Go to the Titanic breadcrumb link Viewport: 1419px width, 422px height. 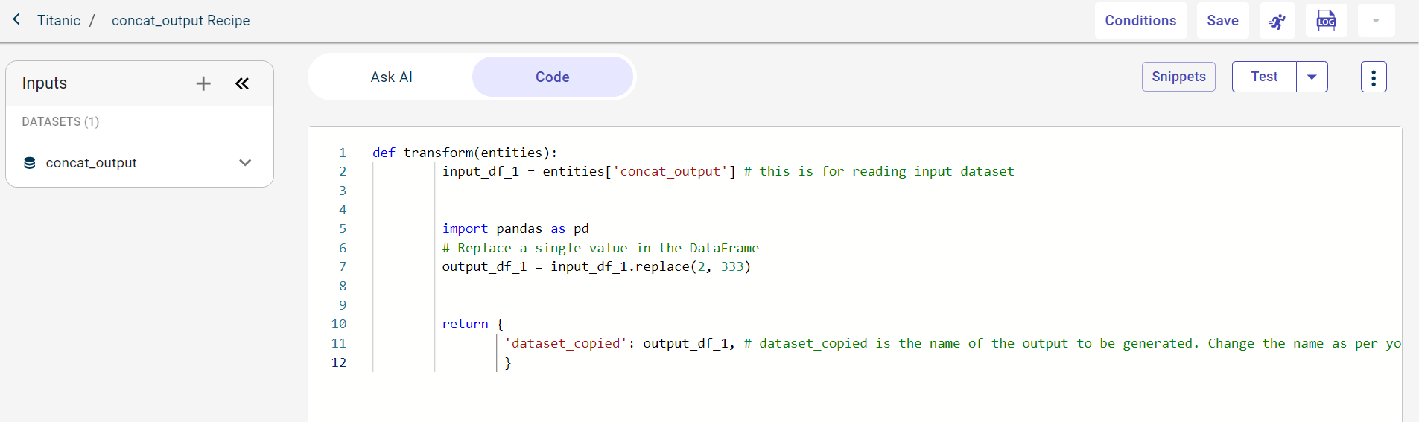[59, 21]
